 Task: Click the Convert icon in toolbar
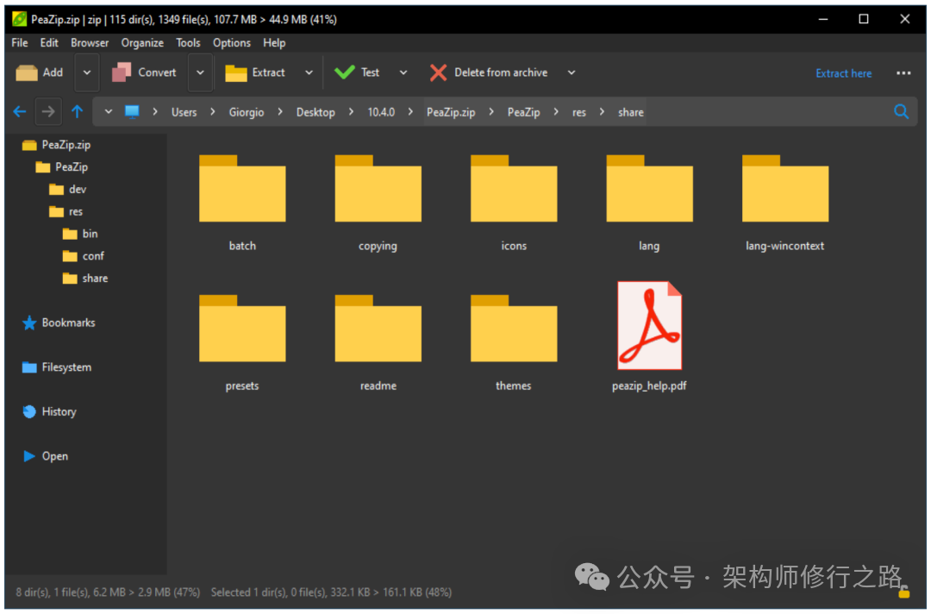(122, 72)
